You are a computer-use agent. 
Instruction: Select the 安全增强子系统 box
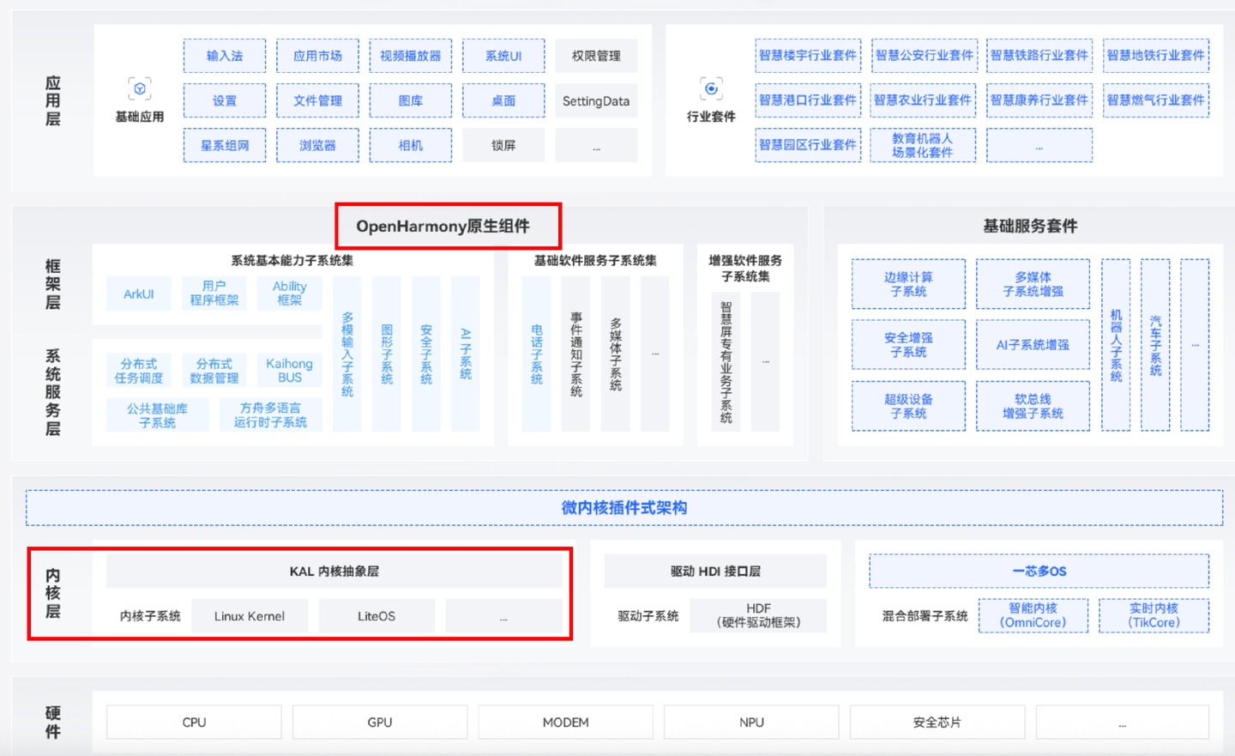(908, 345)
